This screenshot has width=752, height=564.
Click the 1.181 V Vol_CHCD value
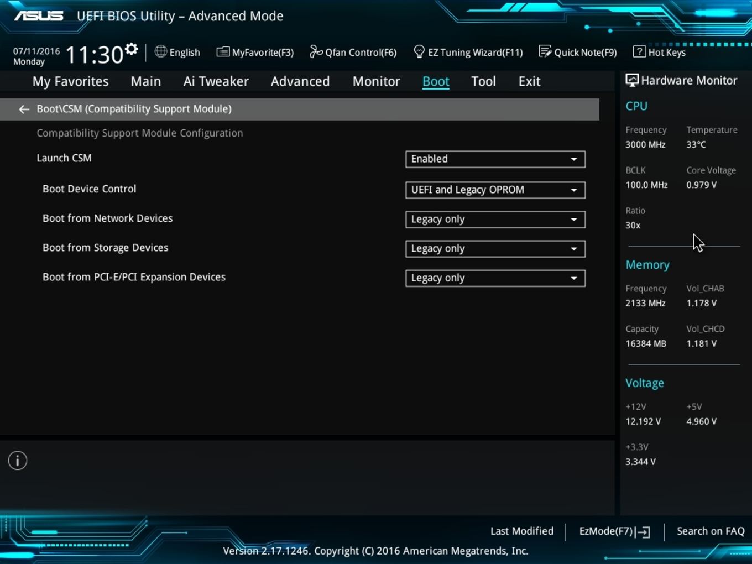[x=702, y=343]
